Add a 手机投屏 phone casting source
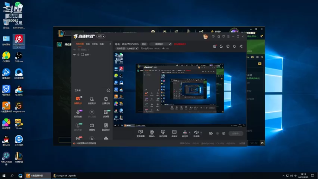The height and width of the screenshot is (179, 318). [163, 134]
